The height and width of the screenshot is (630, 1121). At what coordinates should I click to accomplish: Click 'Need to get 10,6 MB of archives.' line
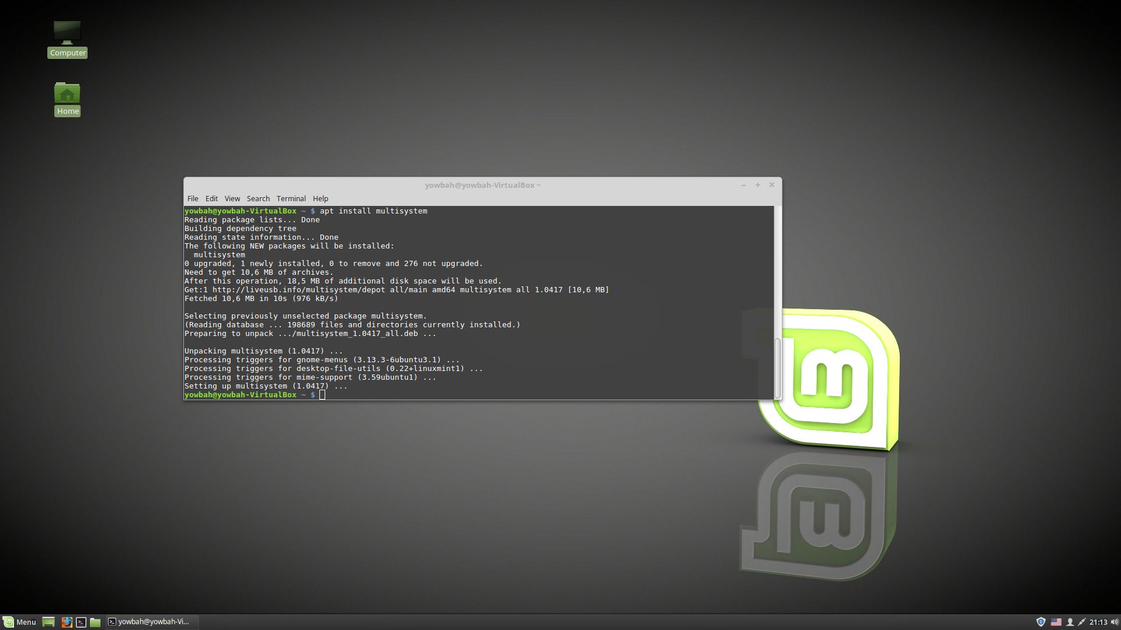coord(259,272)
